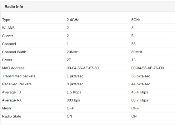Select the 5GHz type value

136,20
